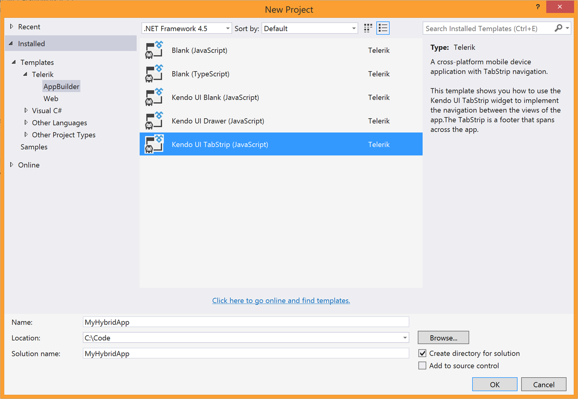The width and height of the screenshot is (578, 399).
Task: Switch to medium icons list view
Action: click(x=383, y=28)
